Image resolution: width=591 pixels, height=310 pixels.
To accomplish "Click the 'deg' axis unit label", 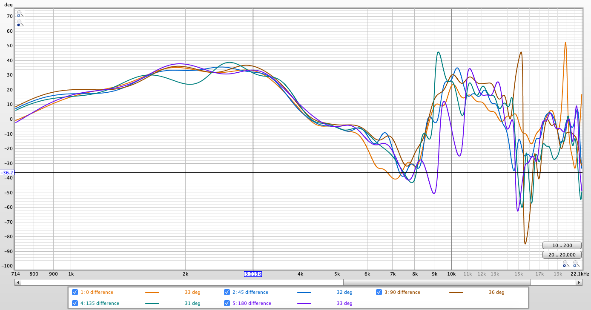I will tap(9, 5).
